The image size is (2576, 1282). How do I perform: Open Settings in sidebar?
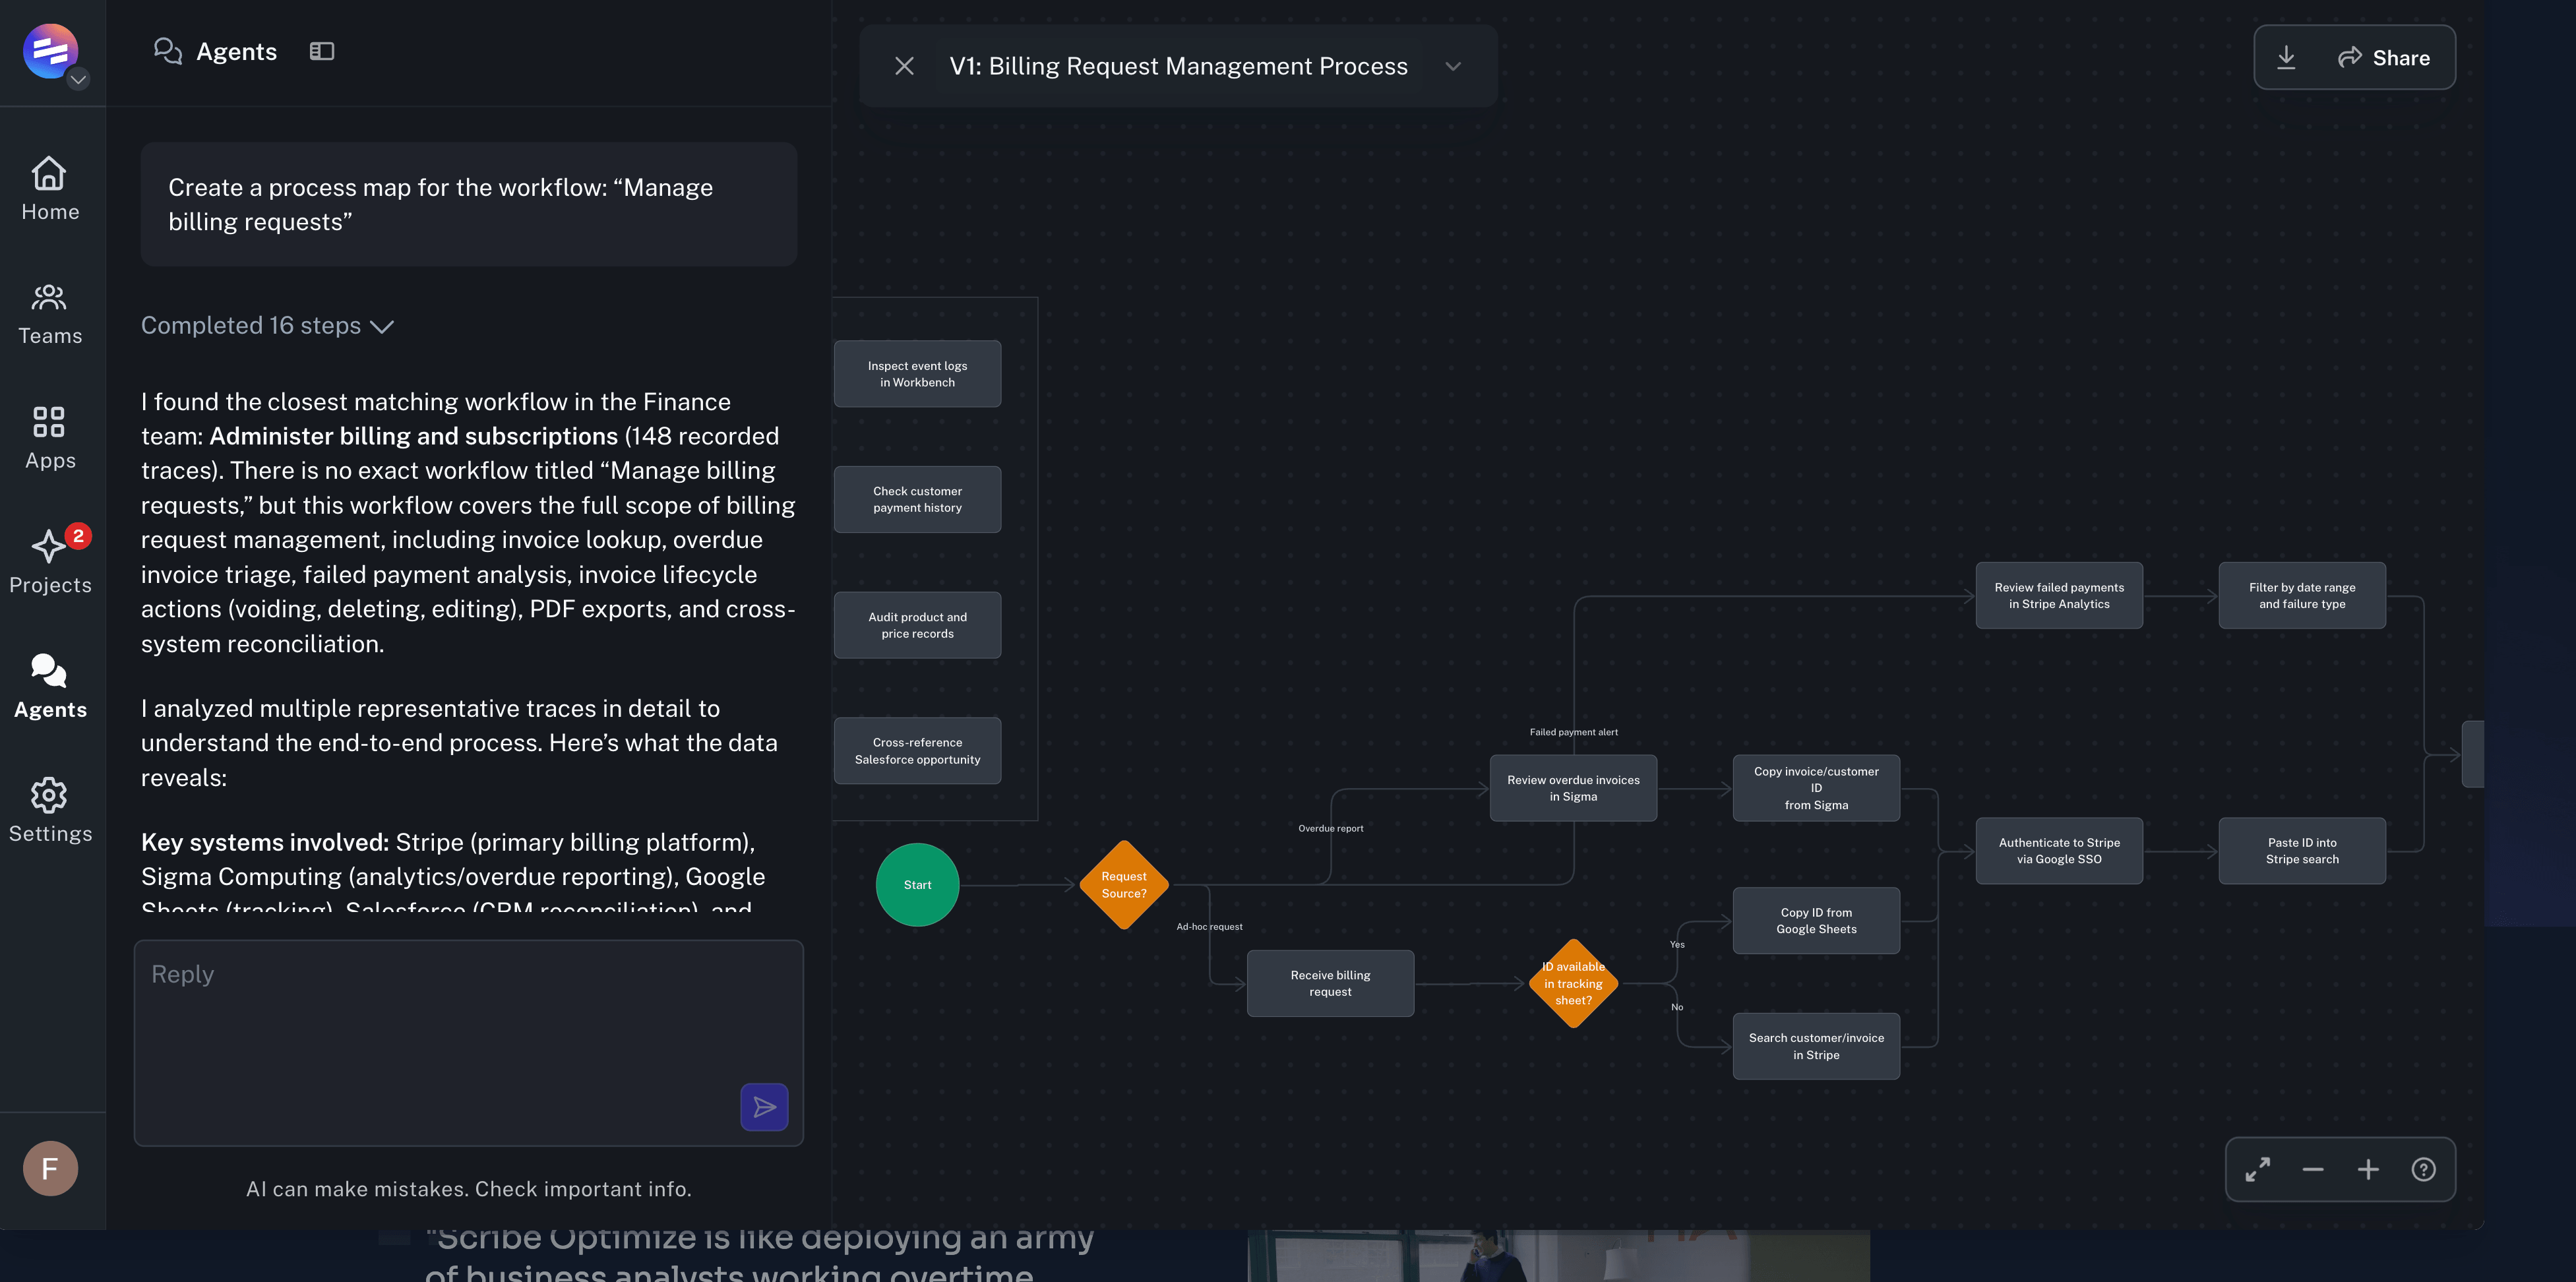[x=50, y=810]
